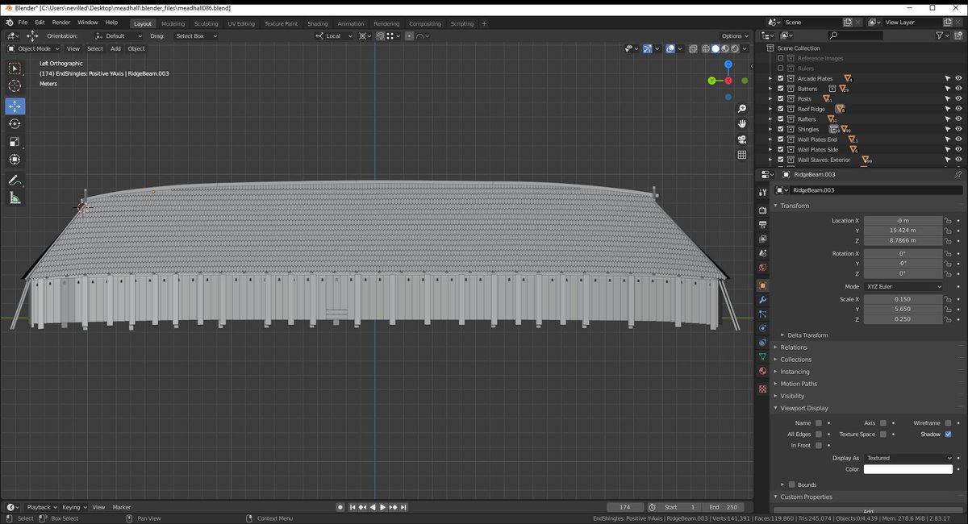Open the Keying timeline menu
This screenshot has height=524, width=968.
[x=73, y=507]
